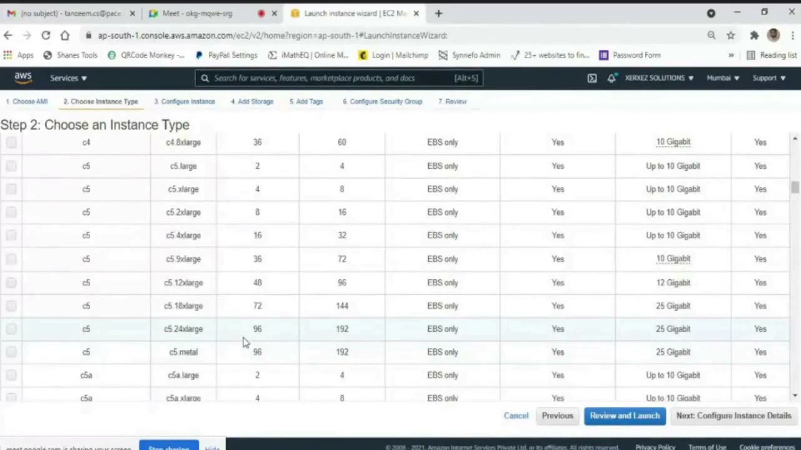Click the scrollbar up arrow
This screenshot has width=801, height=450.
[x=795, y=138]
